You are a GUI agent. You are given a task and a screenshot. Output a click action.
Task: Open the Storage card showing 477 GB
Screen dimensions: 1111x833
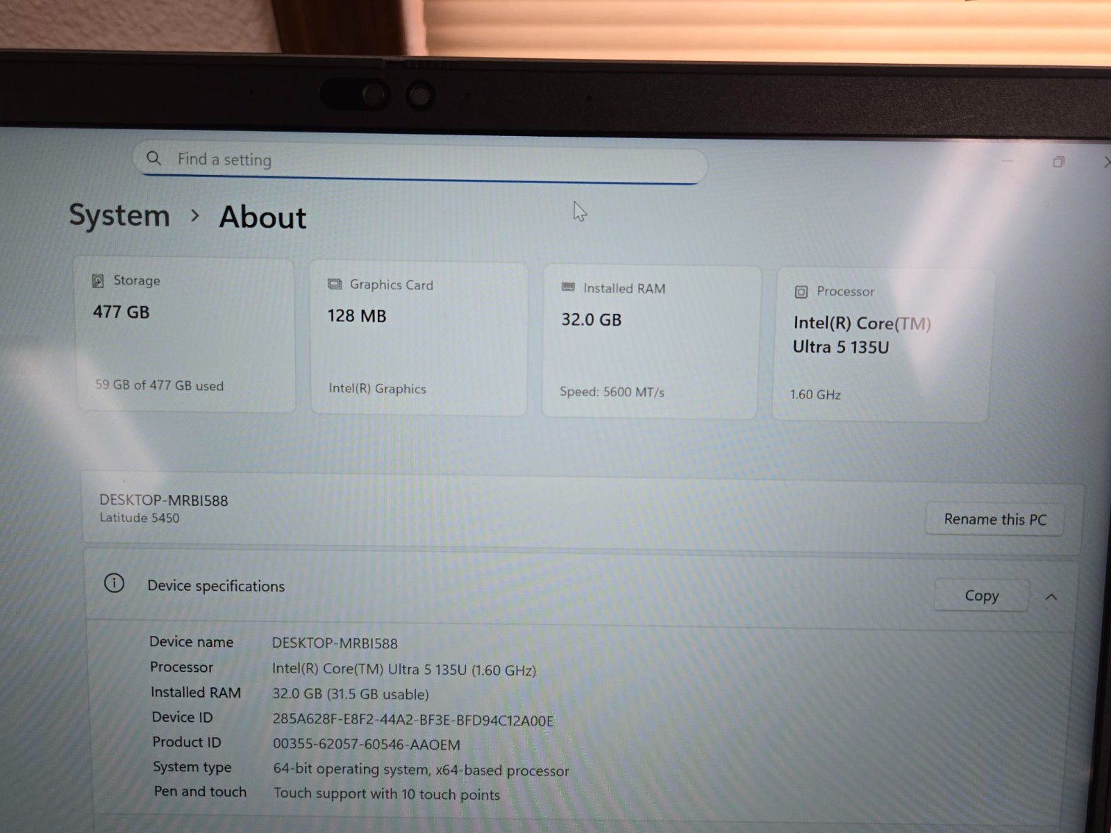[185, 335]
